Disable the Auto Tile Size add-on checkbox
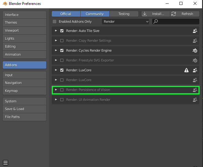The width and height of the screenshot is (203, 167). [62, 31]
